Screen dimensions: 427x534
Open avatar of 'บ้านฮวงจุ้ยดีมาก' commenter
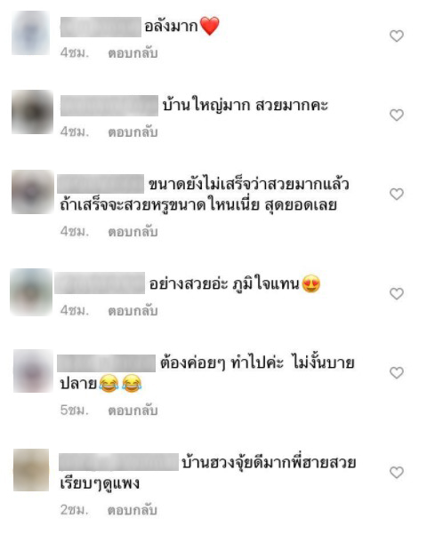(x=31, y=470)
